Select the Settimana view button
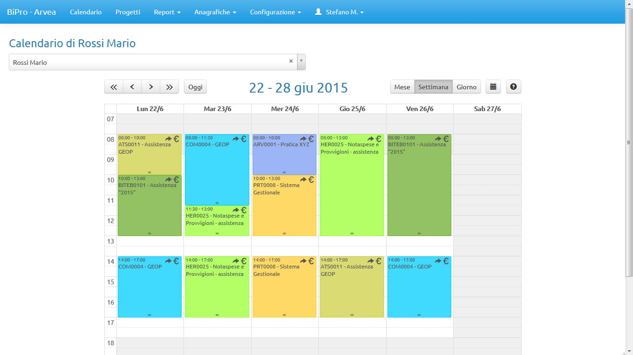This screenshot has height=355, width=633. (433, 87)
